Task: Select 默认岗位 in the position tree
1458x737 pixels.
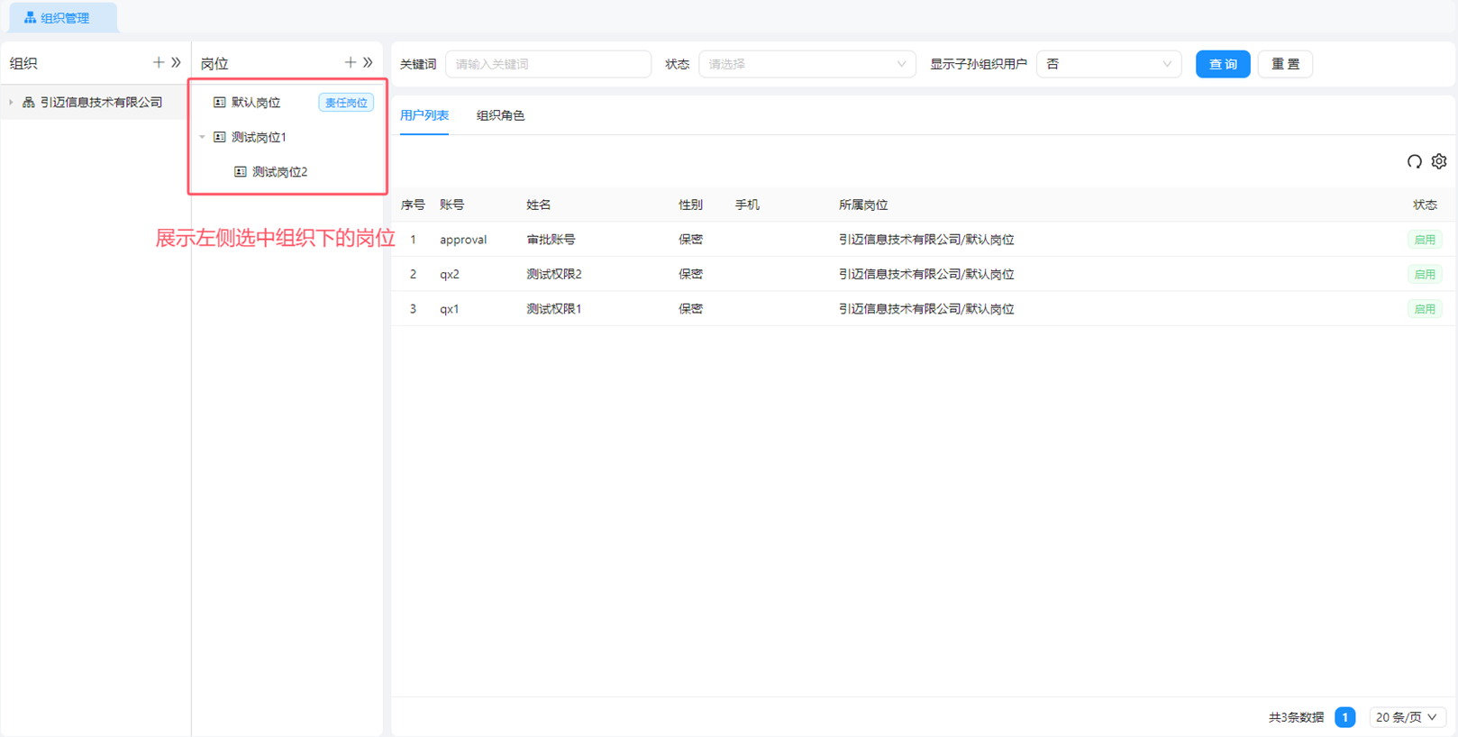Action: click(x=256, y=103)
